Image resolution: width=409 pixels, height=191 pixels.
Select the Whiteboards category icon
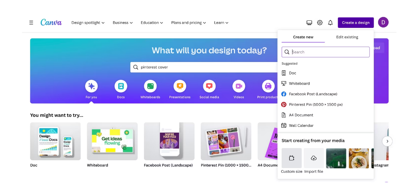click(x=150, y=86)
